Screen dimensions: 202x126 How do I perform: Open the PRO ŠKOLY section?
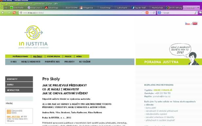pos(38,56)
